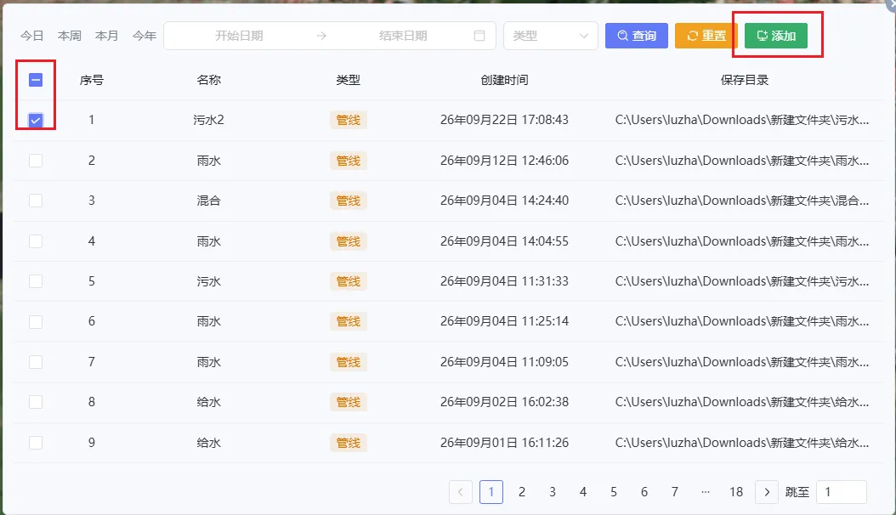This screenshot has width=896, height=515.
Task: Tick the checkbox for row number 5
Action: (x=36, y=281)
